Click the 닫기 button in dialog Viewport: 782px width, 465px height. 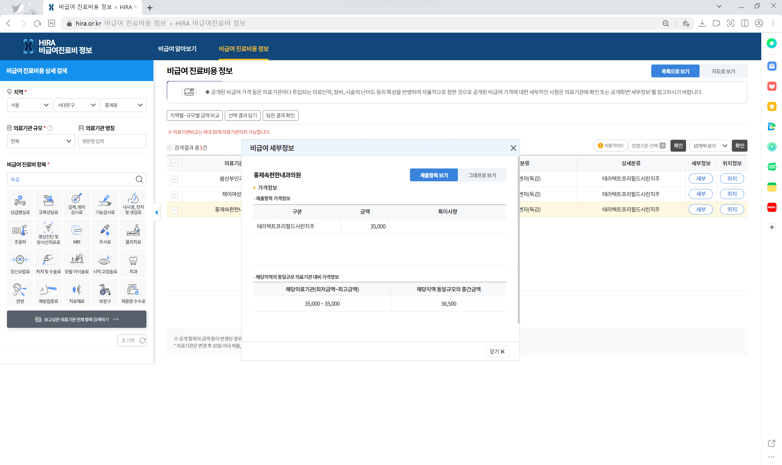[497, 352]
